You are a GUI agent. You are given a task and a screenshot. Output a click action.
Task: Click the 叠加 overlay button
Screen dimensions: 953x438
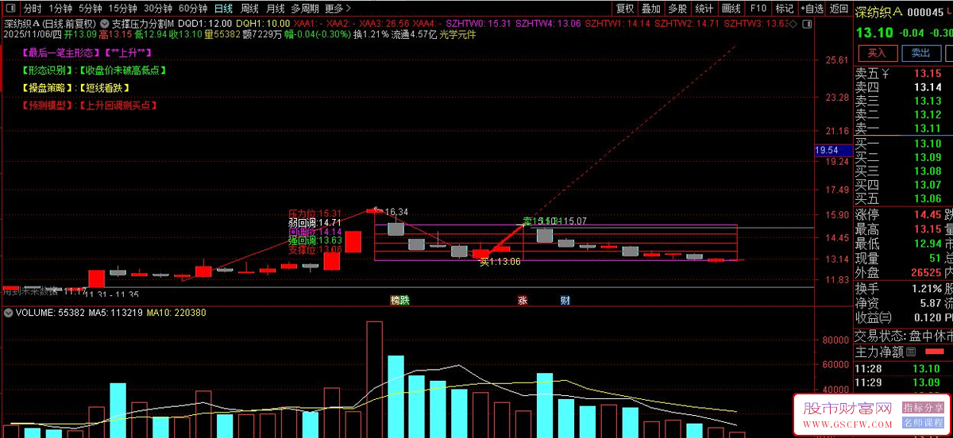click(651, 9)
